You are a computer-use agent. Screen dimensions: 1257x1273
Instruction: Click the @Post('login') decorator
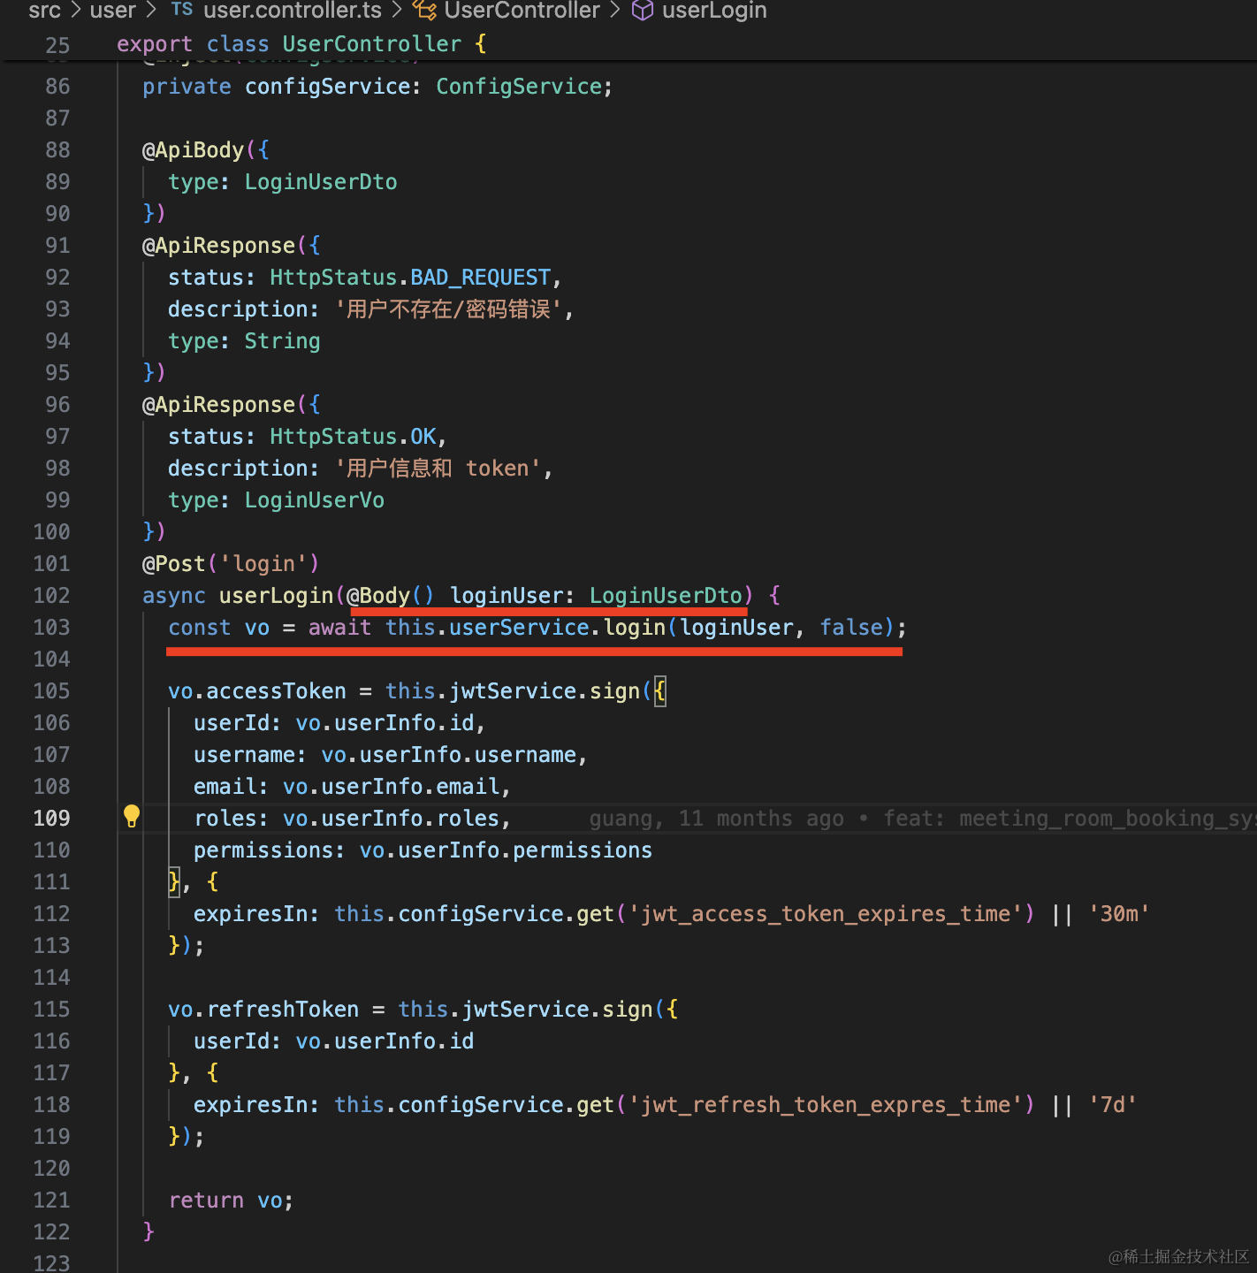tap(230, 564)
